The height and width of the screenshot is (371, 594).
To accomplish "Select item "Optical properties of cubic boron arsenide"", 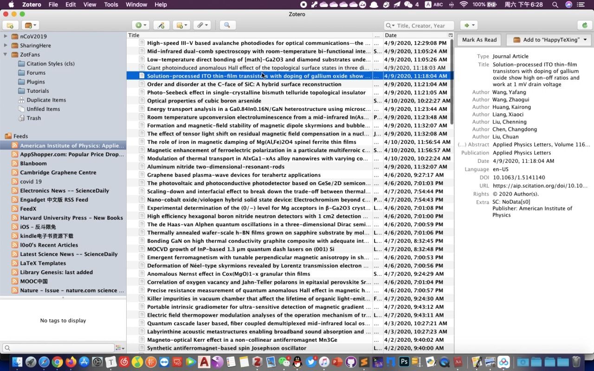I will (x=204, y=101).
